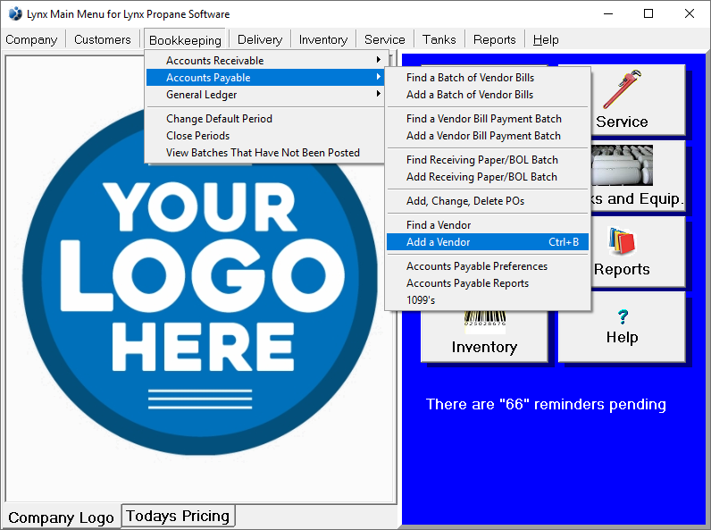Open the 1099's menu item
The image size is (711, 530).
(x=421, y=300)
